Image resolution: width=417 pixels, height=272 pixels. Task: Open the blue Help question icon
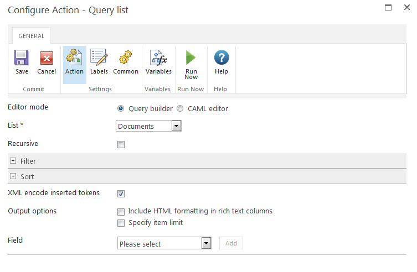(x=222, y=57)
